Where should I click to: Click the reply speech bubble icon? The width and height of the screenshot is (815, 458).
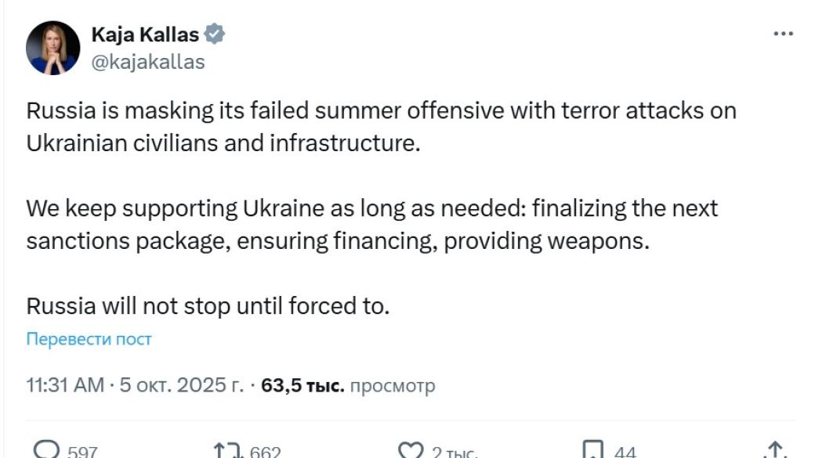tap(47, 450)
